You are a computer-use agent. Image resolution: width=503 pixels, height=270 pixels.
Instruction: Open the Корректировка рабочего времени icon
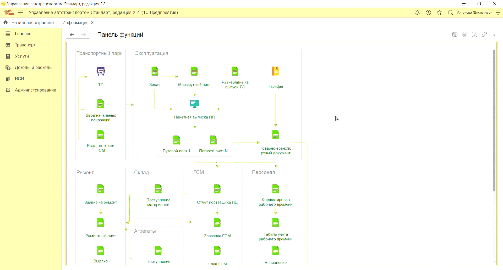(276, 189)
